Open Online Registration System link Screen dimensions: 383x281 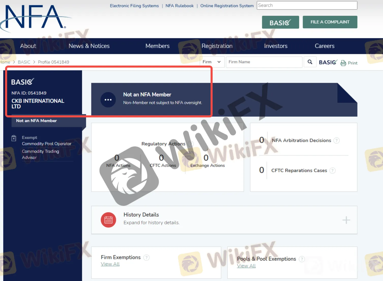tap(227, 6)
